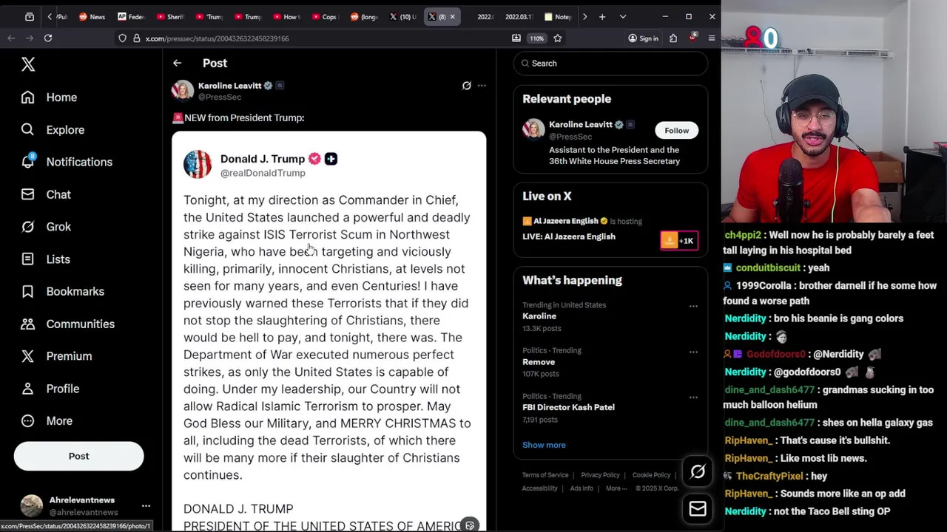Open Explore in the sidebar
This screenshot has width=947, height=532.
(53, 130)
